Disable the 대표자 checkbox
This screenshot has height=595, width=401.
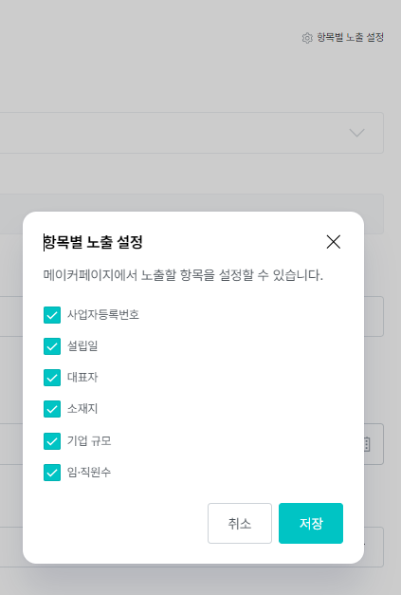point(52,378)
